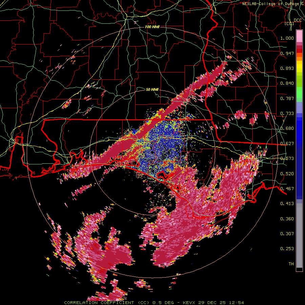Click the 0.520 legend value
305x305 pixels.
[287, 174]
